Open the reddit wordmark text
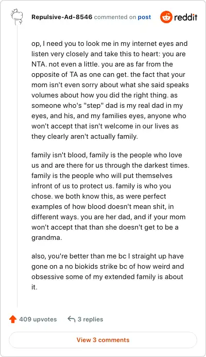Screen dimensions: 206x357 186,18
